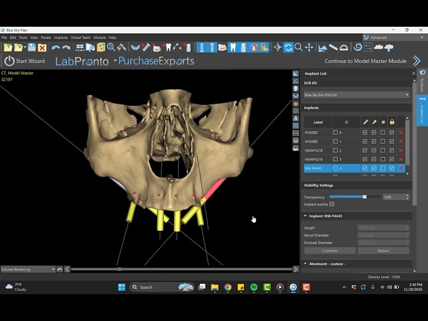Screen dimensions: 428x321
Task: Collapse the Implant: NM-F4445 section
Action: point(306,216)
